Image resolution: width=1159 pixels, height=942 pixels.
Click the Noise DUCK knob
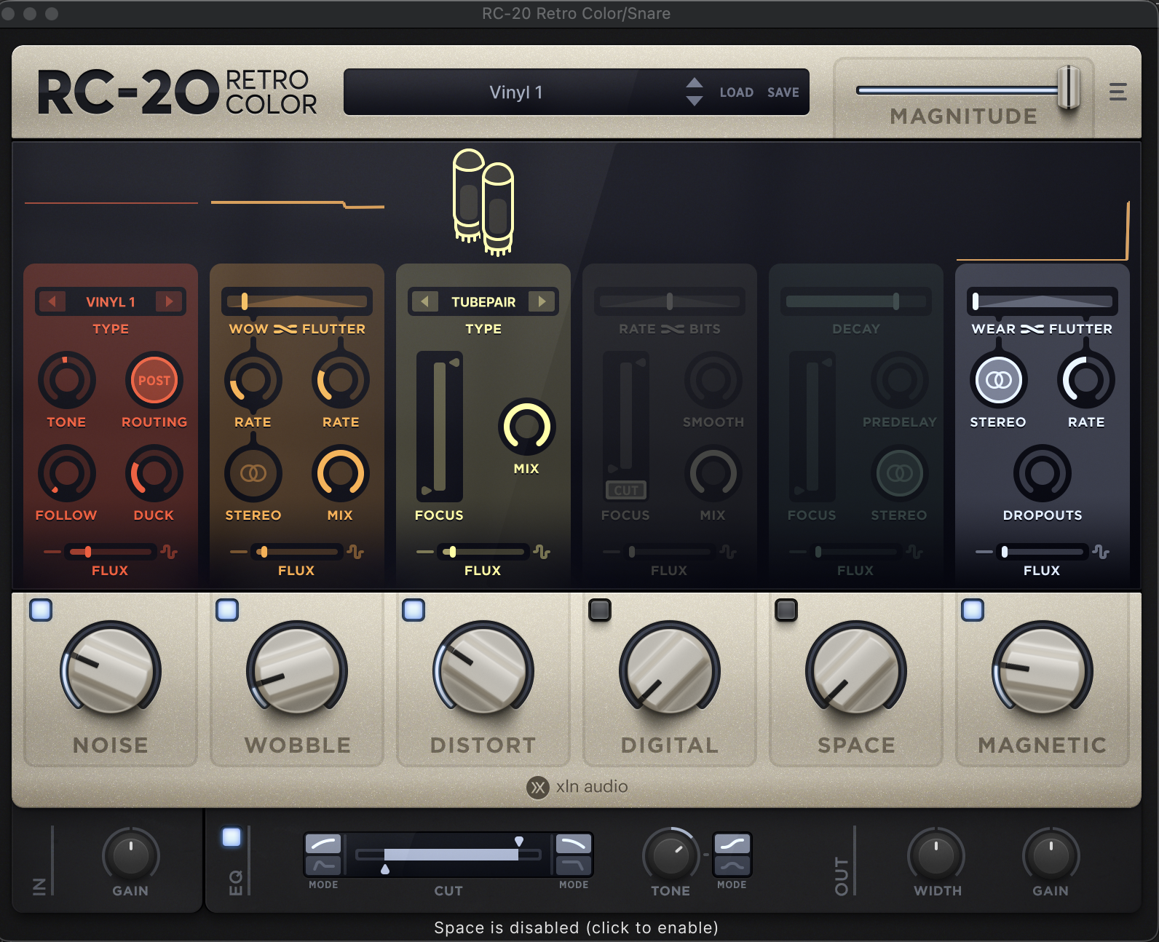[x=154, y=474]
